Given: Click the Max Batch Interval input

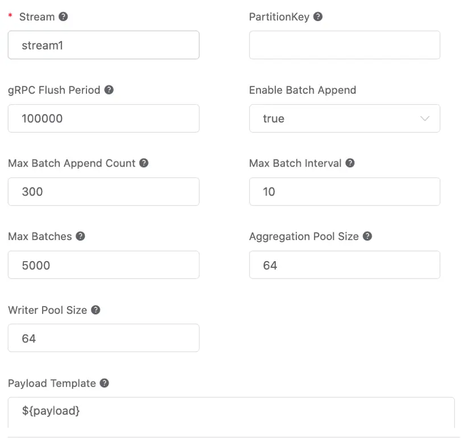Looking at the screenshot, I should pos(345,192).
